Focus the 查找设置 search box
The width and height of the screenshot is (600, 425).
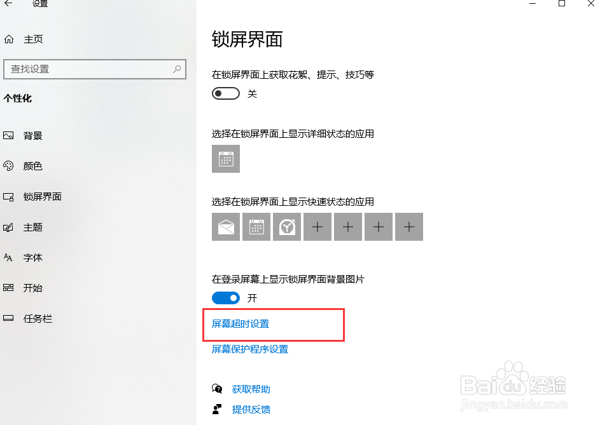(95, 69)
